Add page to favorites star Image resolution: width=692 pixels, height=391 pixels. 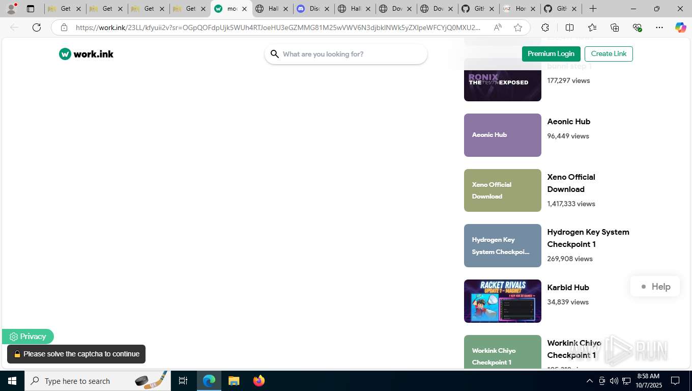[518, 27]
